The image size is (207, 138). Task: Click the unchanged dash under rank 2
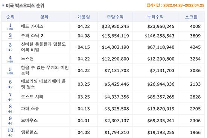tap(10, 38)
